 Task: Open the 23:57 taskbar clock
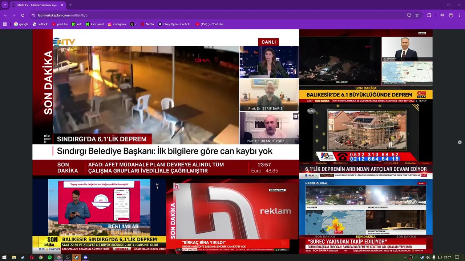click(x=448, y=257)
